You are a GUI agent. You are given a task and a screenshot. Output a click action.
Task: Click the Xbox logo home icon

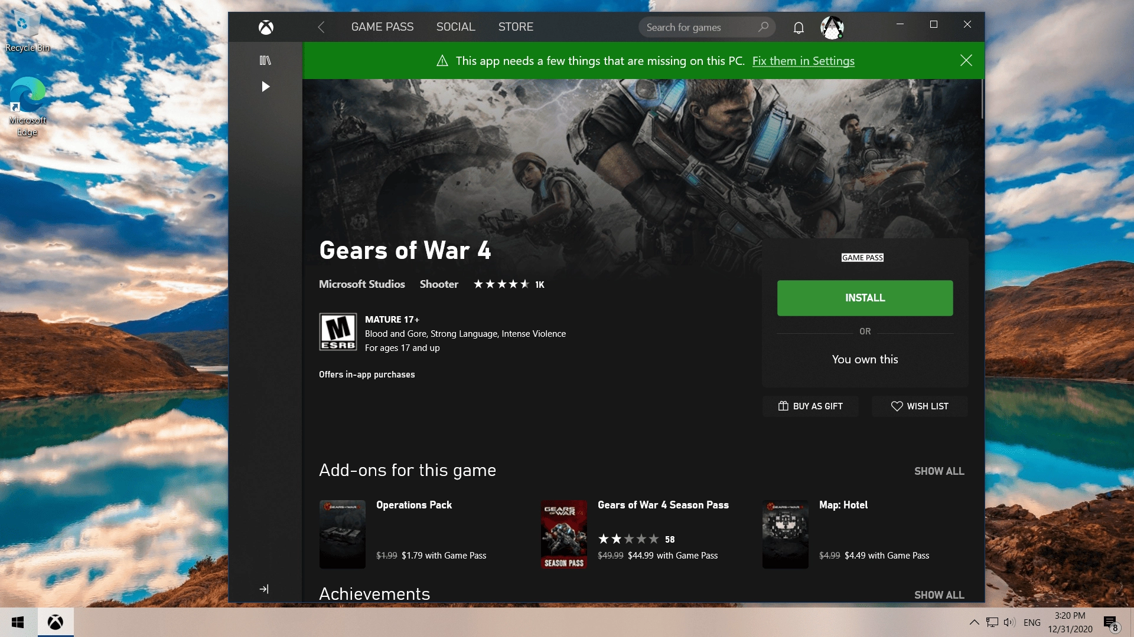266,27
